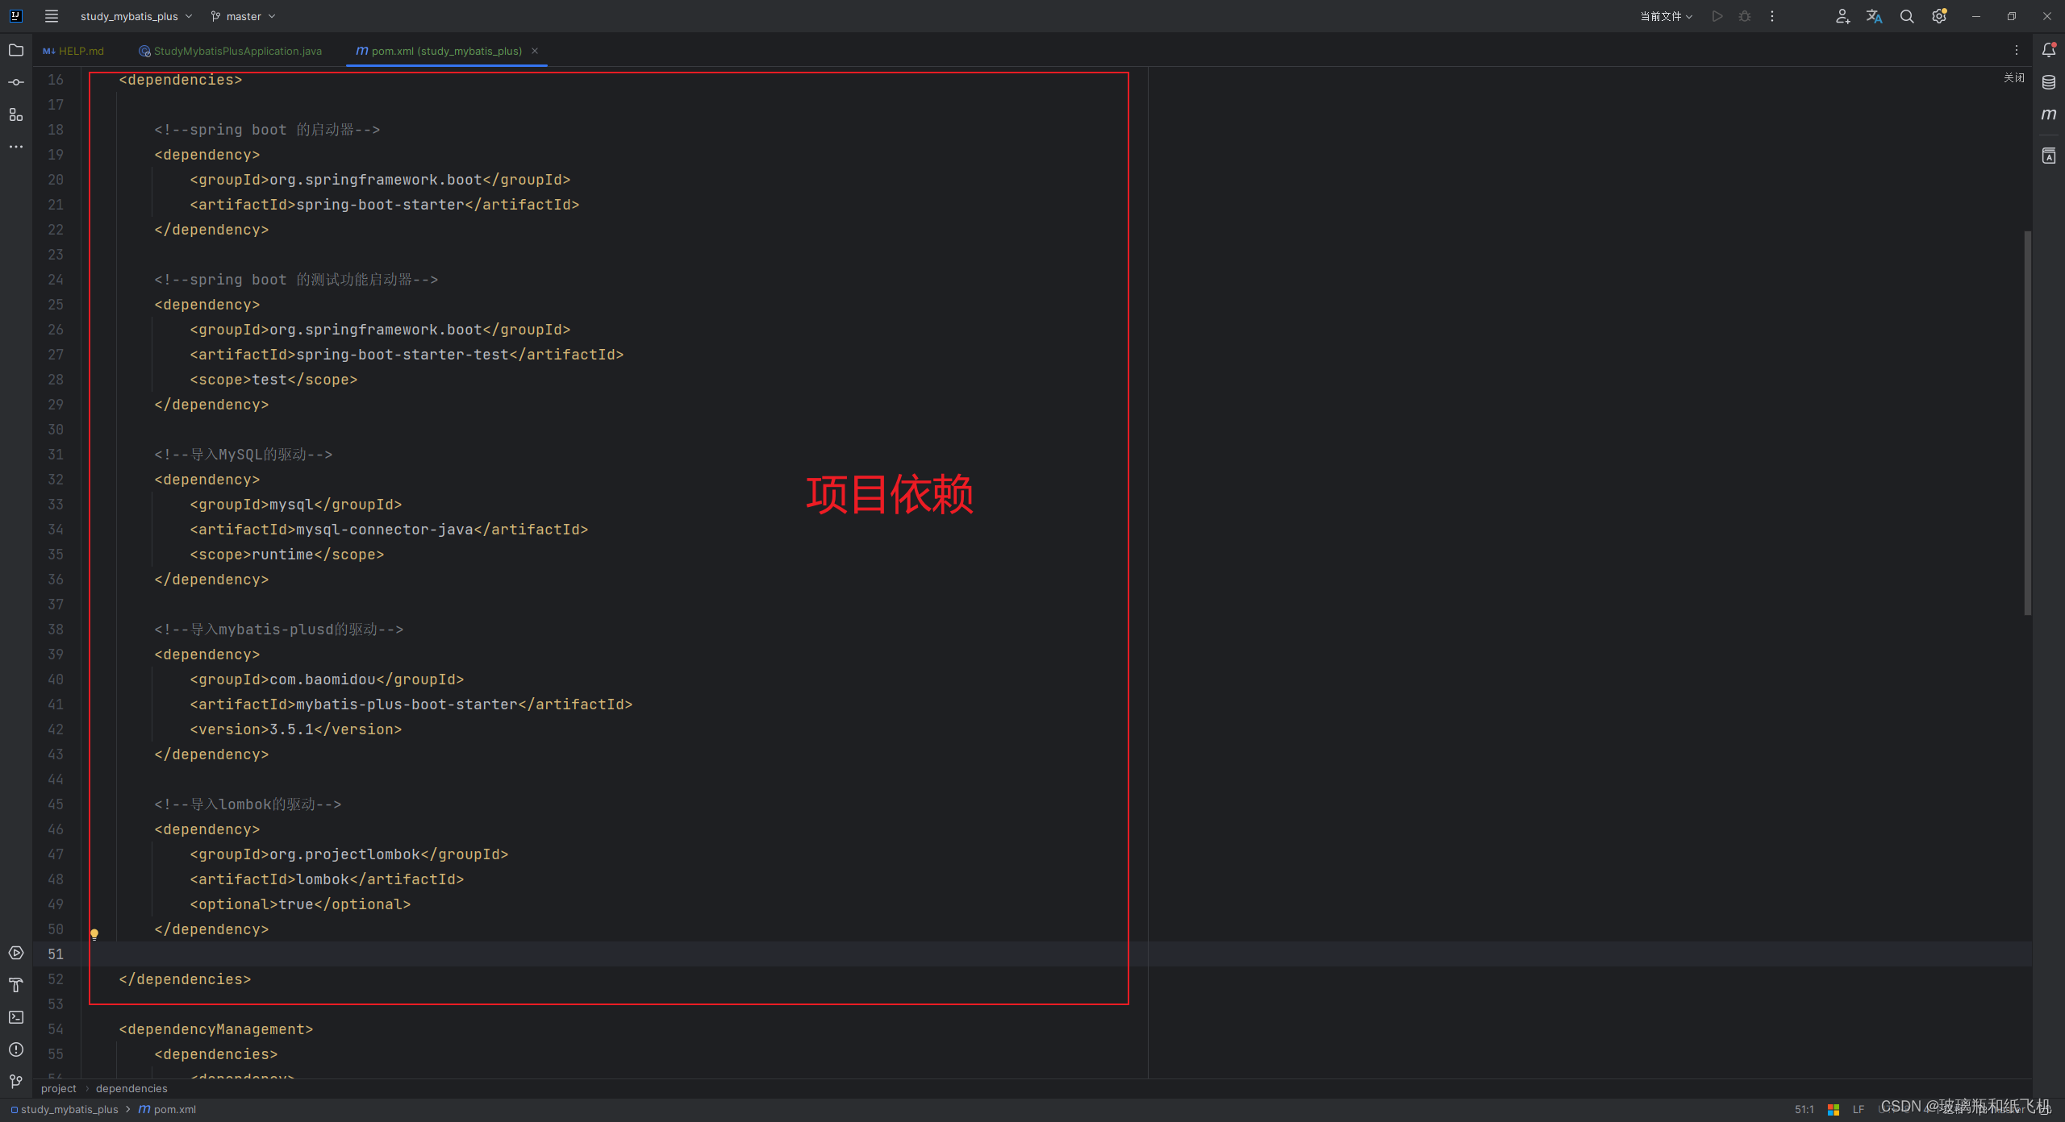Click line number 32 in gutter
The height and width of the screenshot is (1122, 2065).
pyautogui.click(x=55, y=480)
